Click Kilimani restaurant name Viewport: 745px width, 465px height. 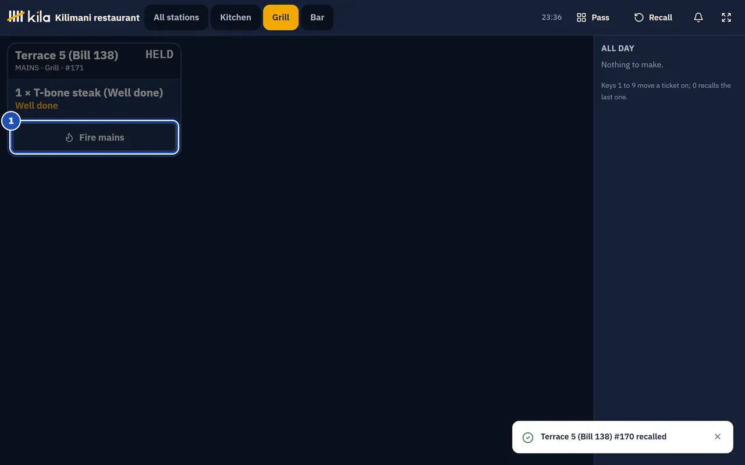(97, 17)
